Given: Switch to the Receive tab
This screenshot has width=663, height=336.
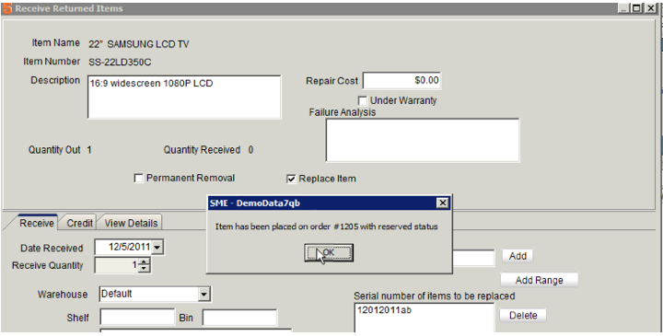Looking at the screenshot, I should [x=37, y=223].
